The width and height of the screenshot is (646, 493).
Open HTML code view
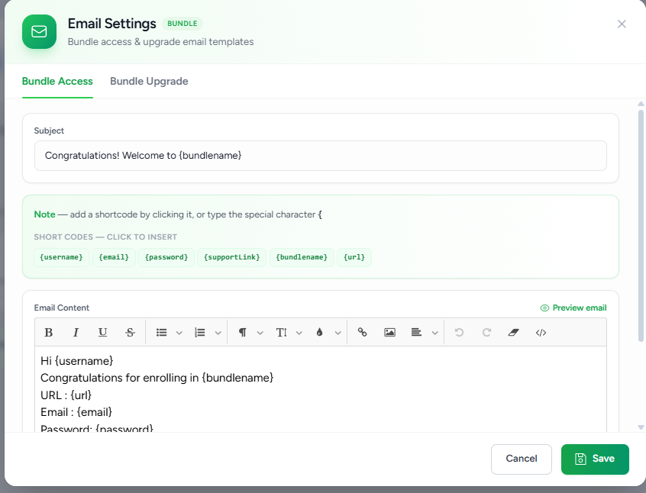coord(541,333)
